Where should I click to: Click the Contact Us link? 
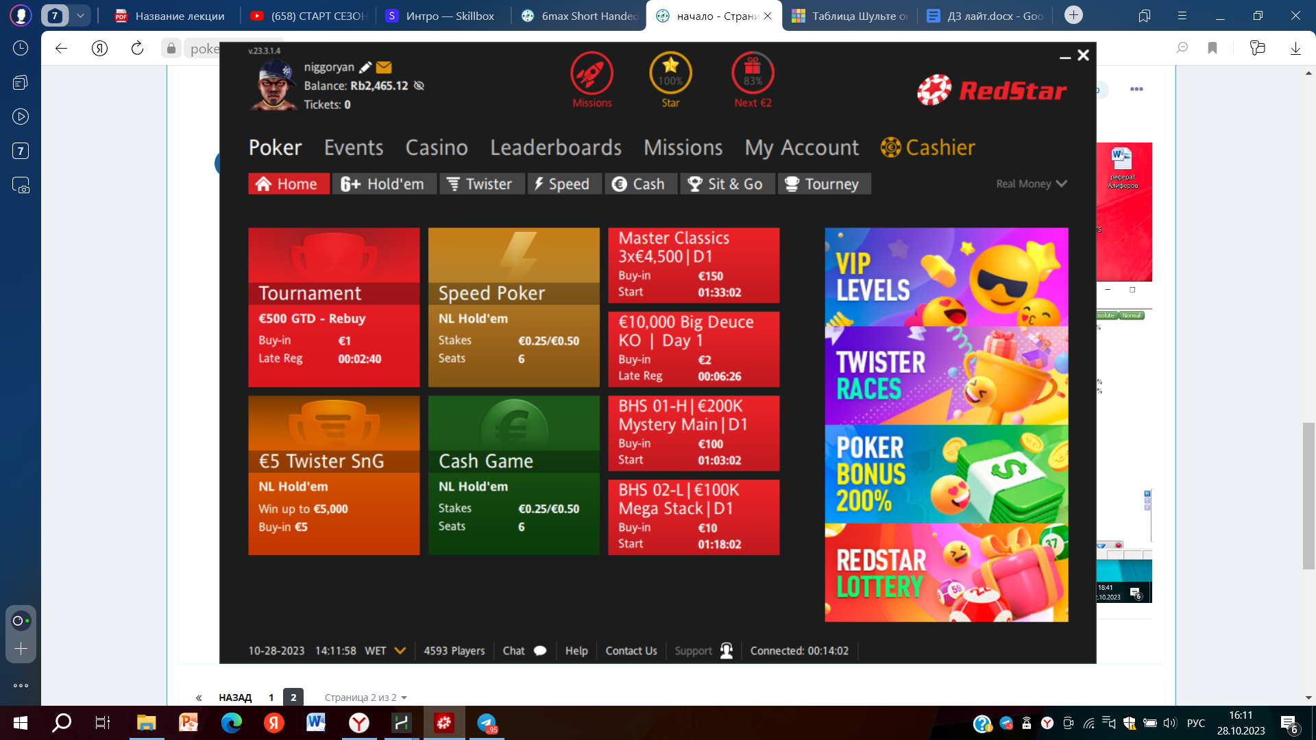(631, 651)
